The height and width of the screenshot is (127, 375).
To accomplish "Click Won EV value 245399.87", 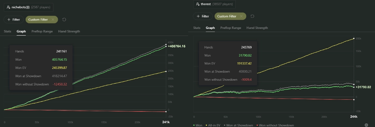I will 59,68.
